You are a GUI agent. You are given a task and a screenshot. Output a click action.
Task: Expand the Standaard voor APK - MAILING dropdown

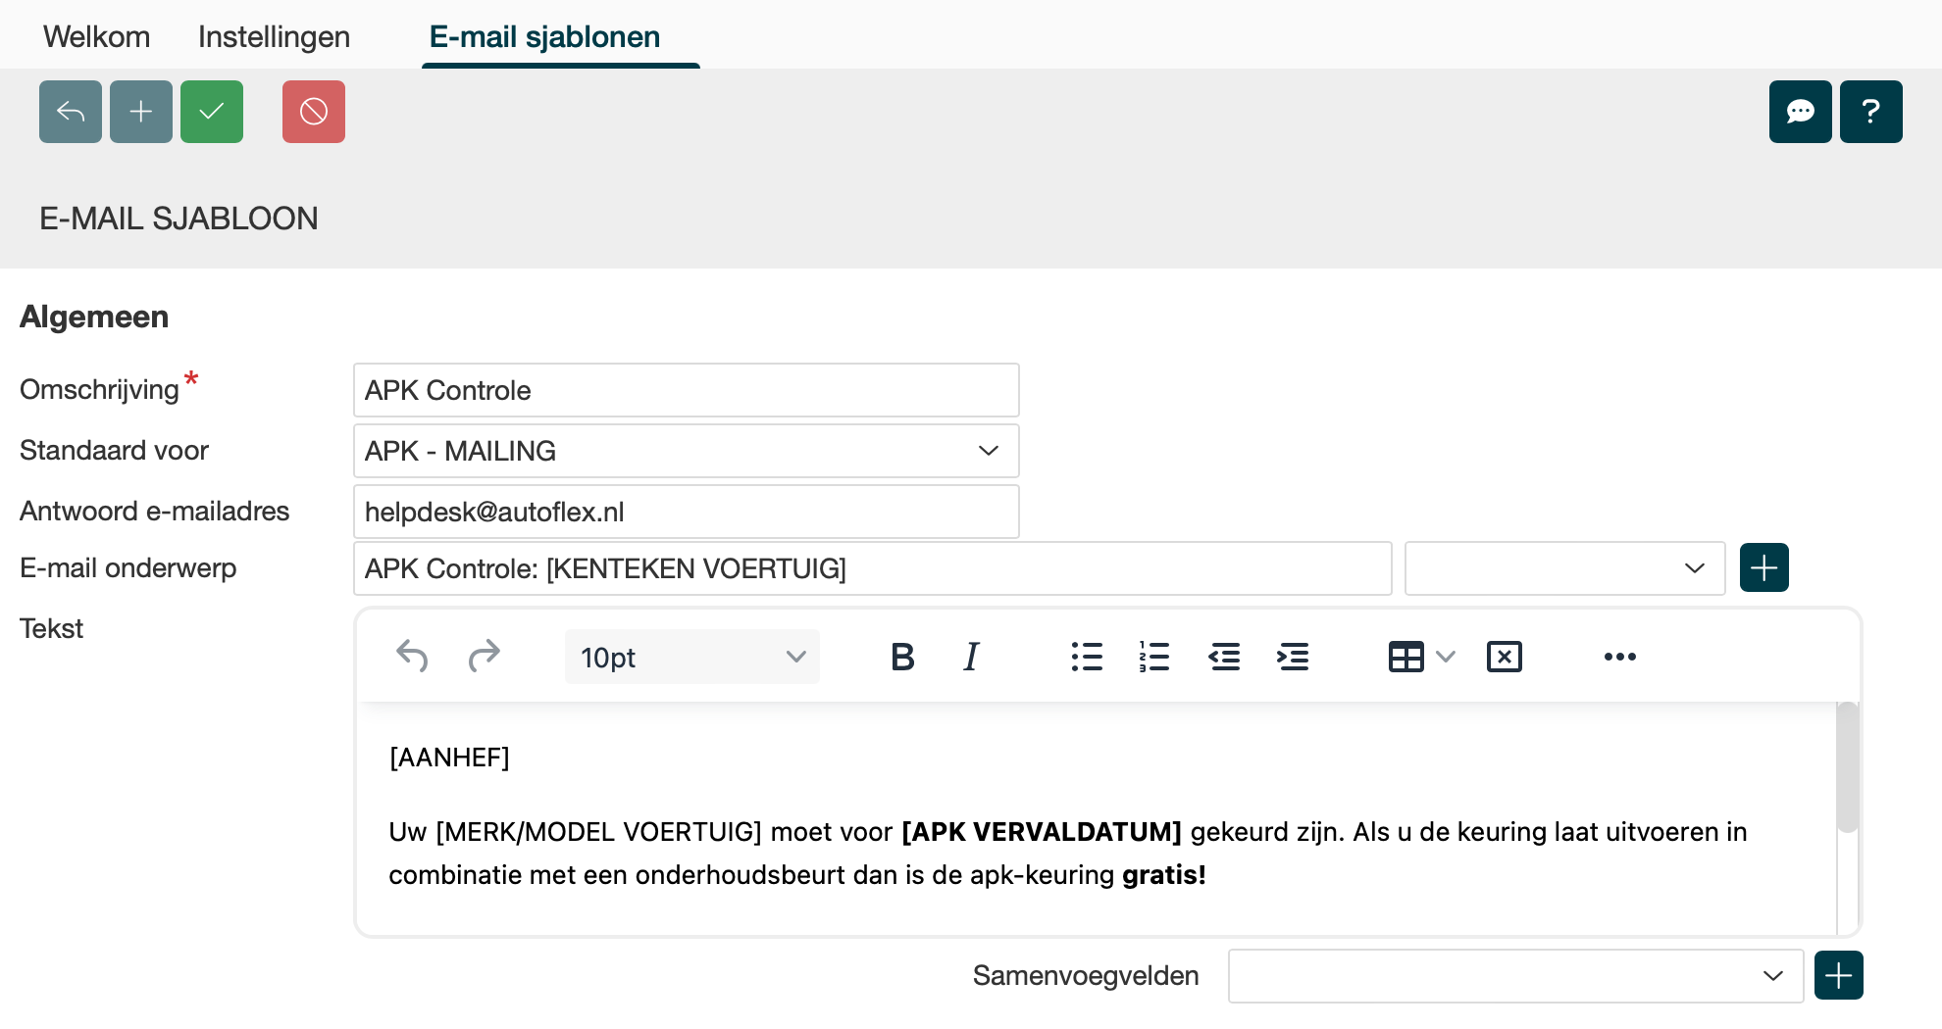pos(686,451)
